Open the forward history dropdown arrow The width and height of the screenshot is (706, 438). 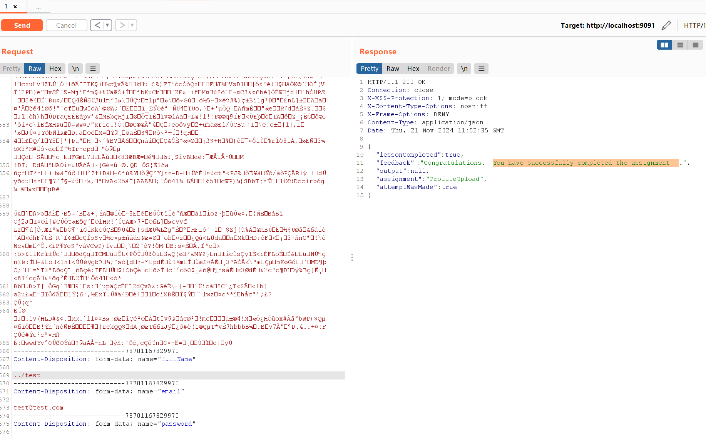click(132, 25)
